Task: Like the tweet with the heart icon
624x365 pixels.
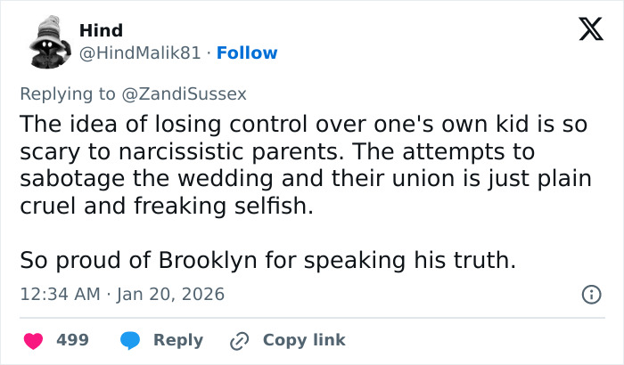Action: click(x=34, y=340)
